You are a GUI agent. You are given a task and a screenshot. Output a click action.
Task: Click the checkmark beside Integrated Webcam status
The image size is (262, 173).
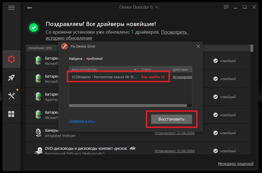(x=216, y=133)
